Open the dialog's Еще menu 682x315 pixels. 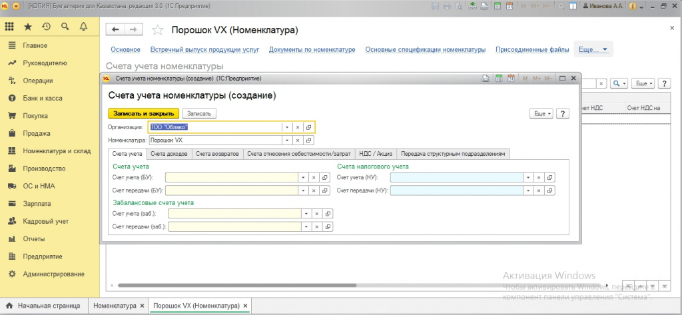[541, 113]
